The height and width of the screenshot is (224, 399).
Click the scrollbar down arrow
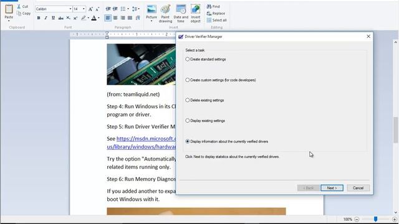[395, 213]
